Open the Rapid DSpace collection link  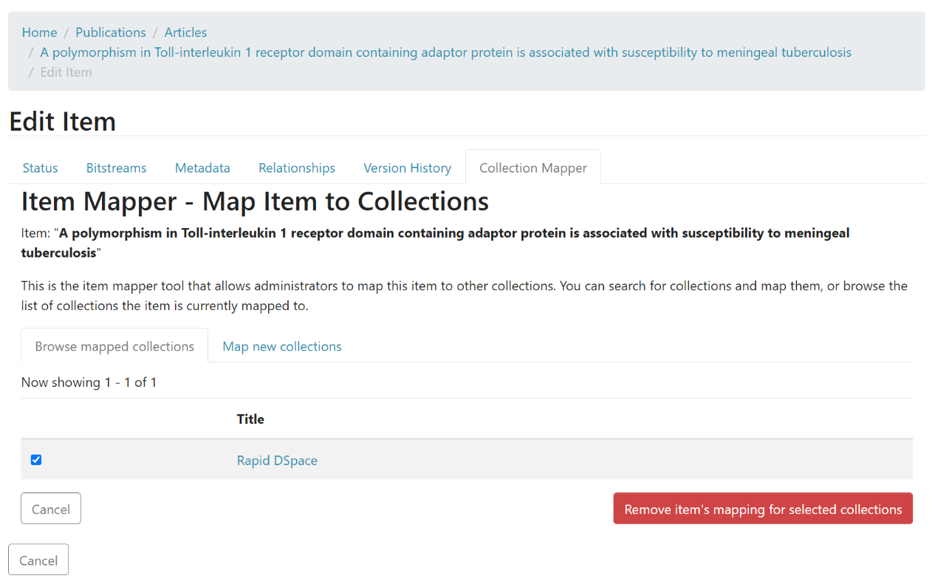(277, 461)
